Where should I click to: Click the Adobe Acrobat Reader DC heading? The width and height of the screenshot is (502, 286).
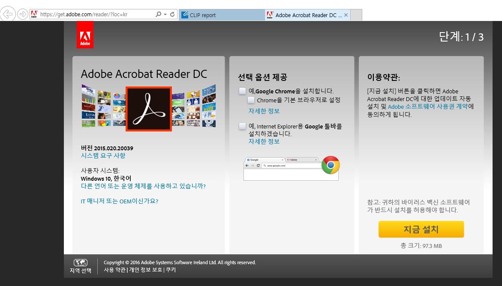[x=144, y=74]
